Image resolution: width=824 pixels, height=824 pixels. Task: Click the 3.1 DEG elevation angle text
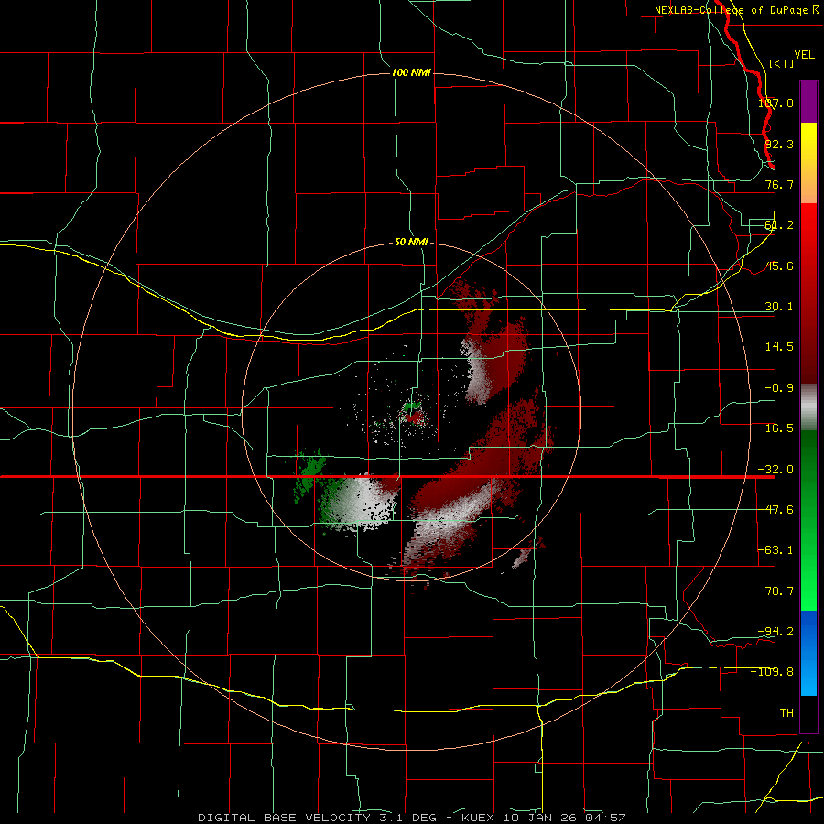point(407,818)
